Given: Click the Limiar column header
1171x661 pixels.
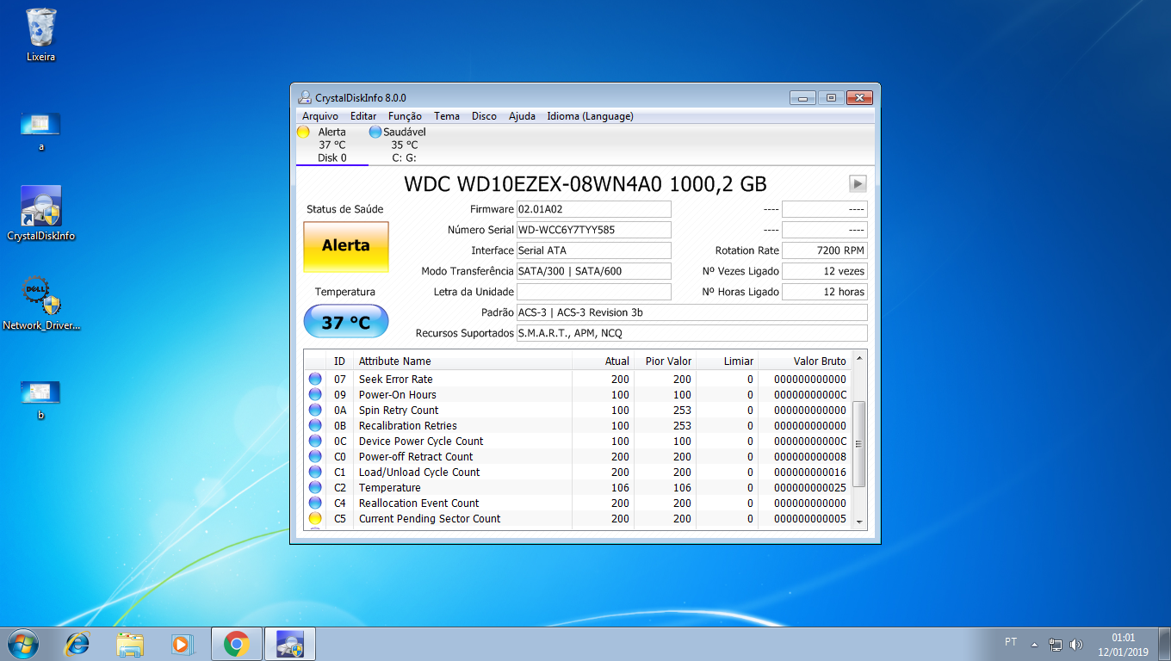Looking at the screenshot, I should click(x=727, y=361).
